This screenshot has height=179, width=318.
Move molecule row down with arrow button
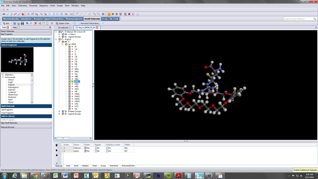pyautogui.click(x=57, y=155)
